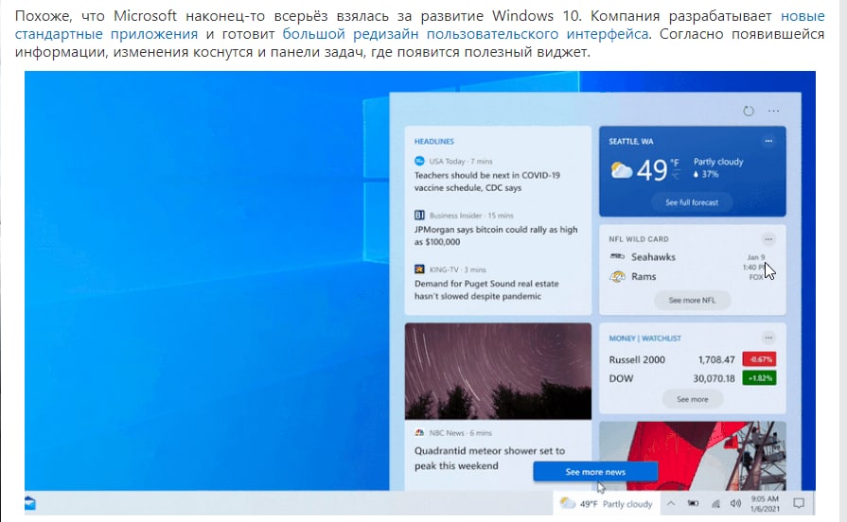Click 'See more NFL' button
This screenshot has height=522, width=847.
point(692,300)
